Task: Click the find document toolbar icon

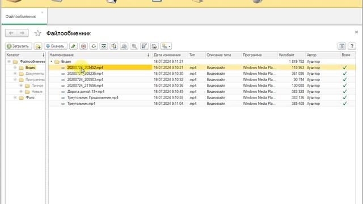Action: [x=124, y=46]
